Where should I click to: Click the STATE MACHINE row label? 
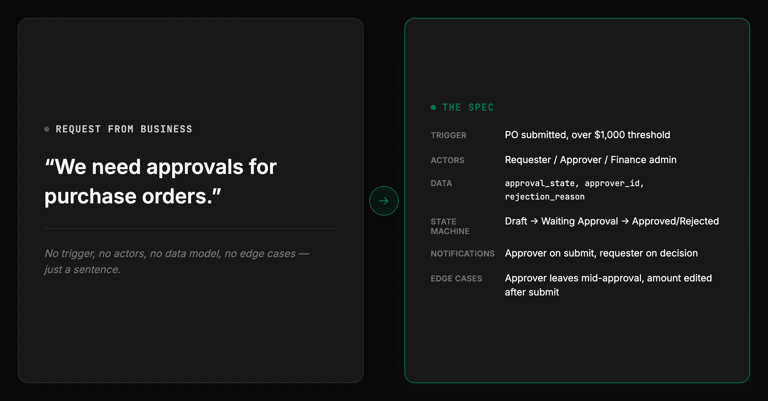coord(450,226)
